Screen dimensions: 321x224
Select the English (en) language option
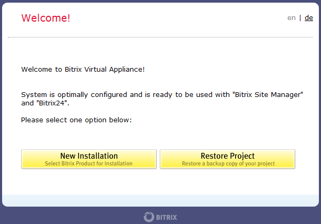[x=291, y=18]
